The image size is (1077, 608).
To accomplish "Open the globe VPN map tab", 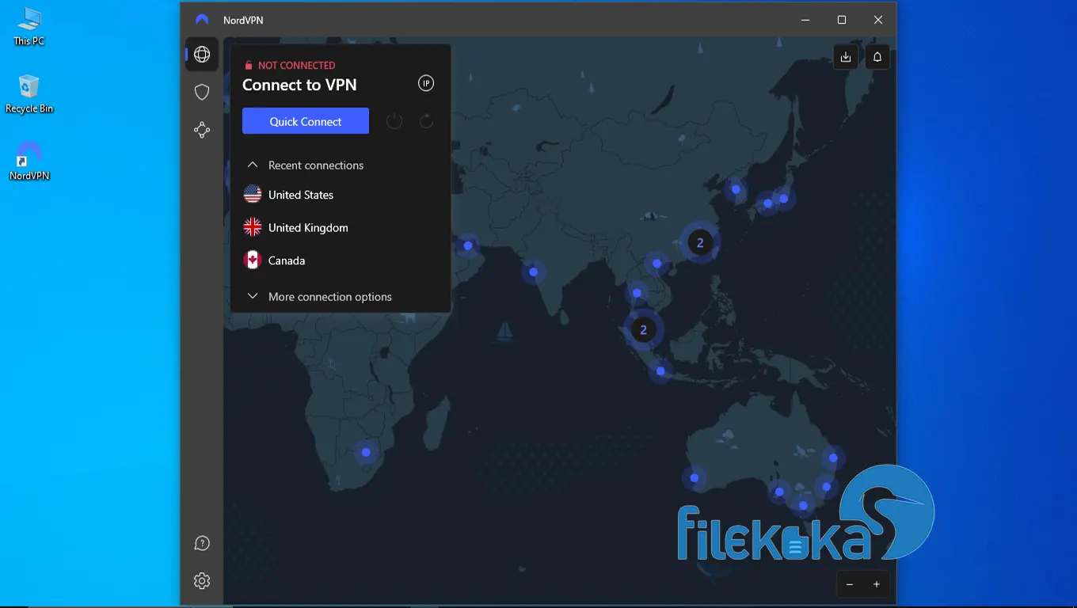I will (202, 54).
